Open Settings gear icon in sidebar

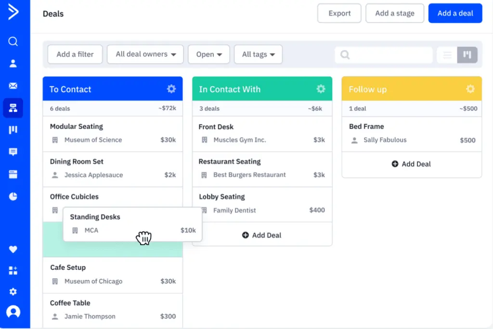pos(13,291)
